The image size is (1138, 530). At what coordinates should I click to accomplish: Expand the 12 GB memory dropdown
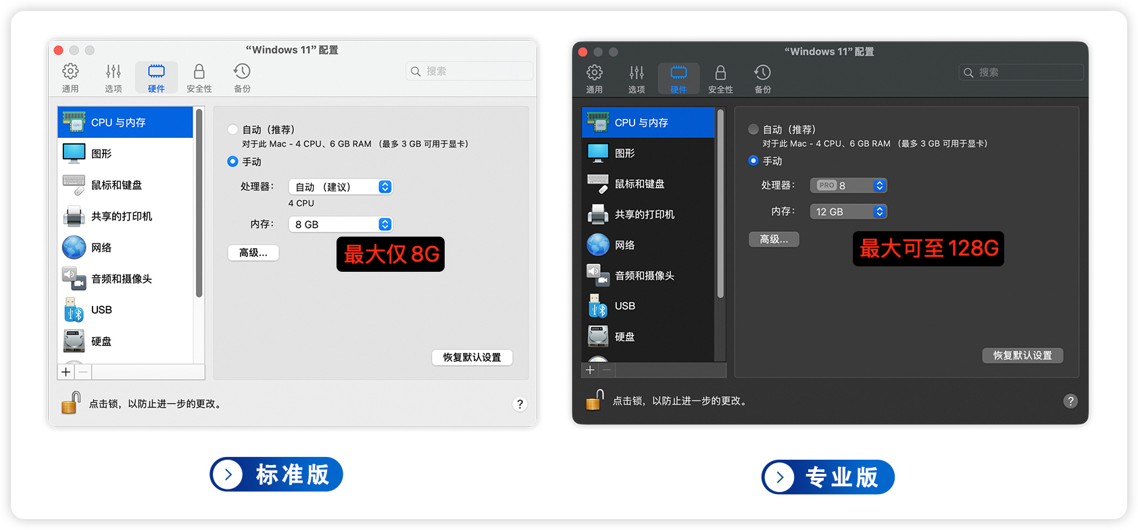848,212
